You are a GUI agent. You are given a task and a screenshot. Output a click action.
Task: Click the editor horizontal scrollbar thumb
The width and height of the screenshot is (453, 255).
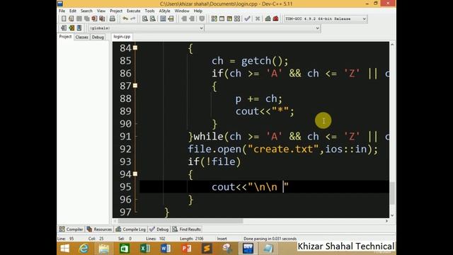tap(180, 221)
